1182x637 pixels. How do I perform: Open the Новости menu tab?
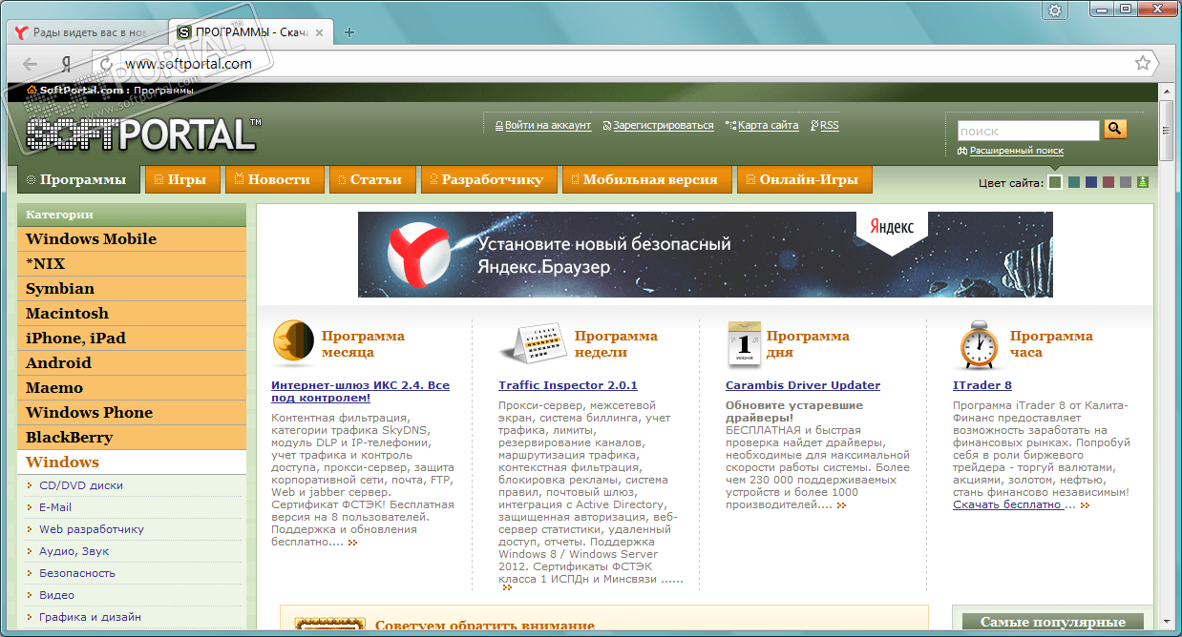point(274,179)
